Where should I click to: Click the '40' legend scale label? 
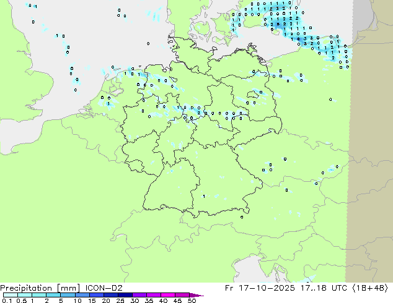[x=163, y=301]
